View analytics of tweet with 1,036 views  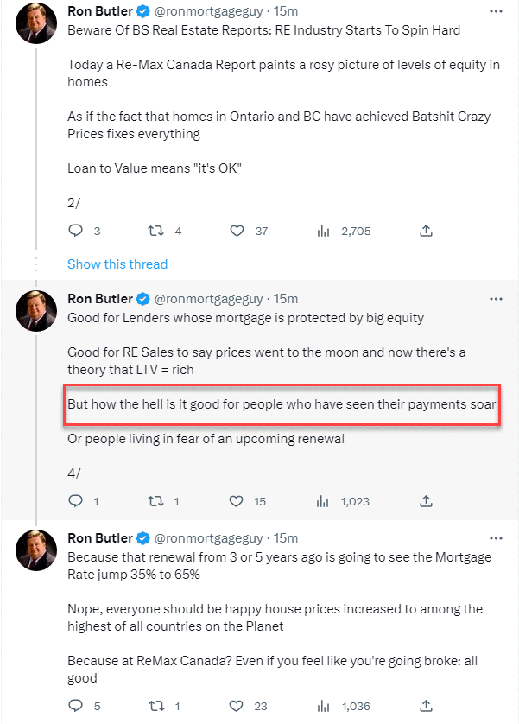(325, 706)
